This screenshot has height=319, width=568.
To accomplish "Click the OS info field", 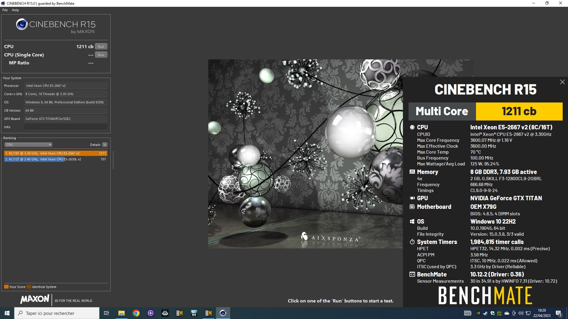I will [x=65, y=102].
